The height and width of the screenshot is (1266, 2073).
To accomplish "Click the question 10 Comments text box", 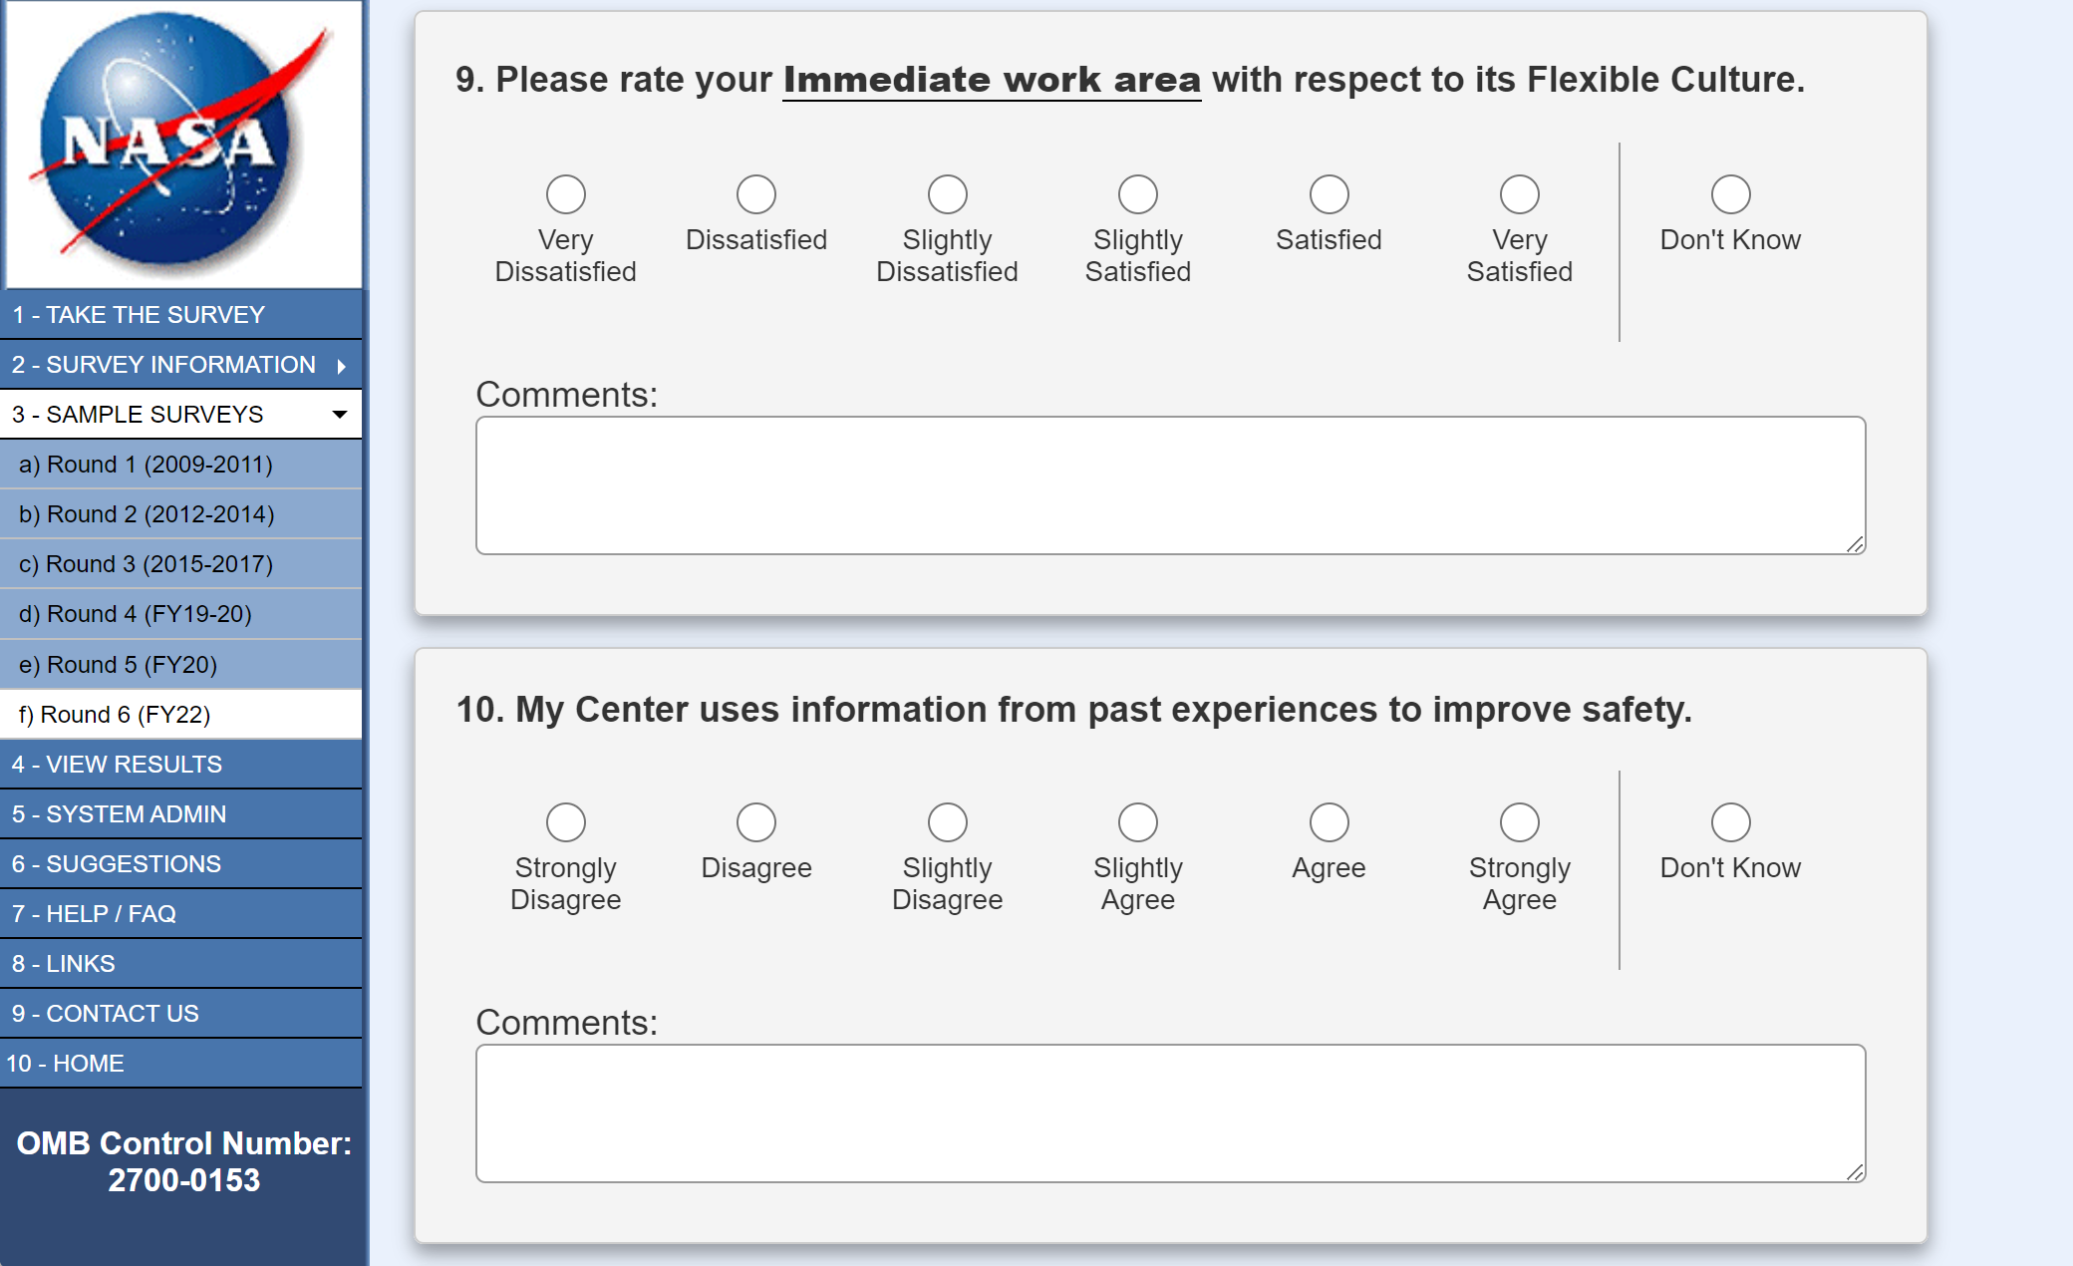I will click(1170, 1113).
